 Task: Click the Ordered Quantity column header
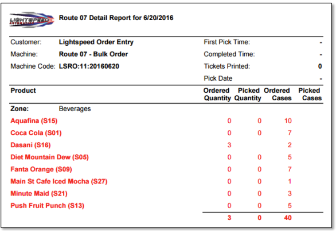click(x=217, y=94)
